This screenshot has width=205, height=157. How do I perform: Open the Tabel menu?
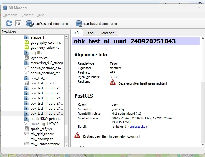click(41, 15)
